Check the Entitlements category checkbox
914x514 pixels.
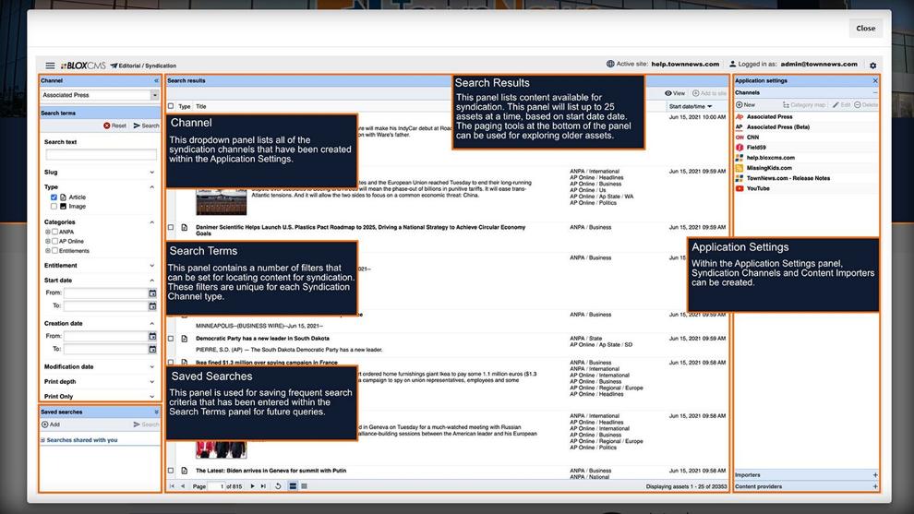(54, 251)
